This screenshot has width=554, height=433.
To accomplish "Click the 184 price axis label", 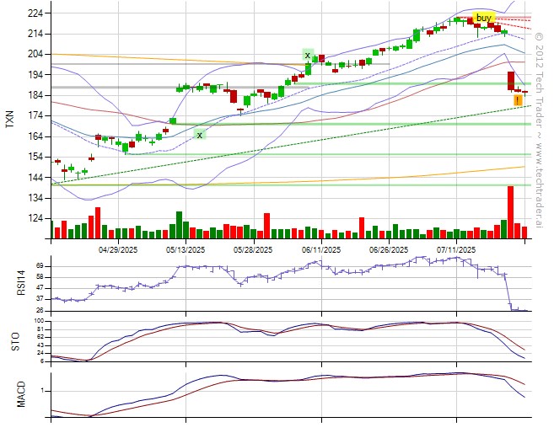I will click(x=35, y=95).
